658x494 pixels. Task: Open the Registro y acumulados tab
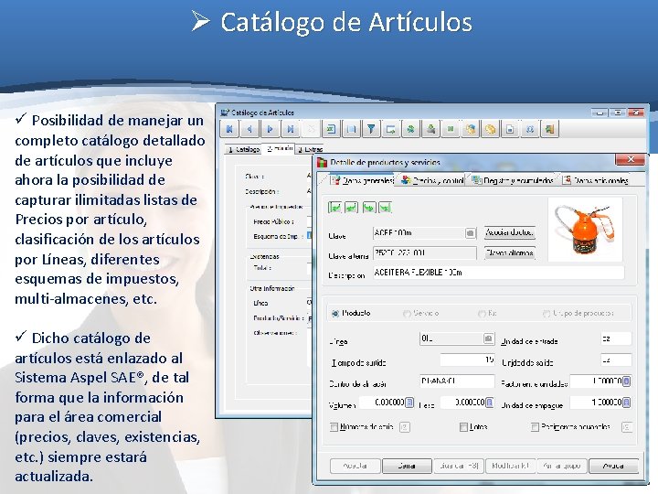513,180
